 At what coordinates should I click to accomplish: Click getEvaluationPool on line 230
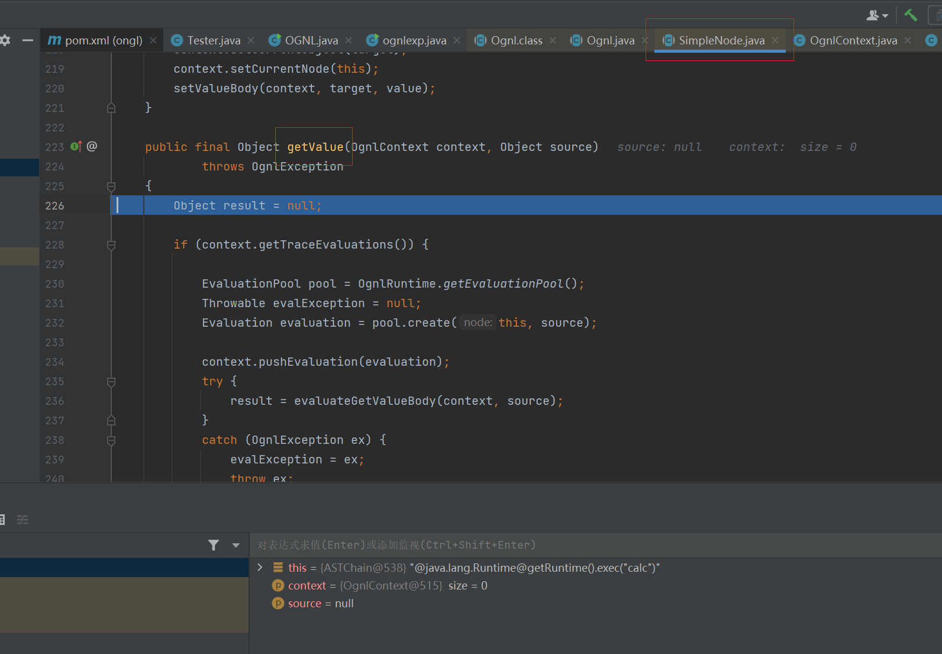(x=503, y=283)
